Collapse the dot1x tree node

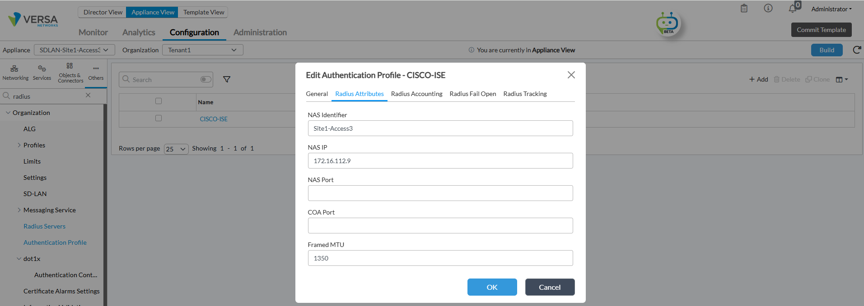tap(19, 259)
